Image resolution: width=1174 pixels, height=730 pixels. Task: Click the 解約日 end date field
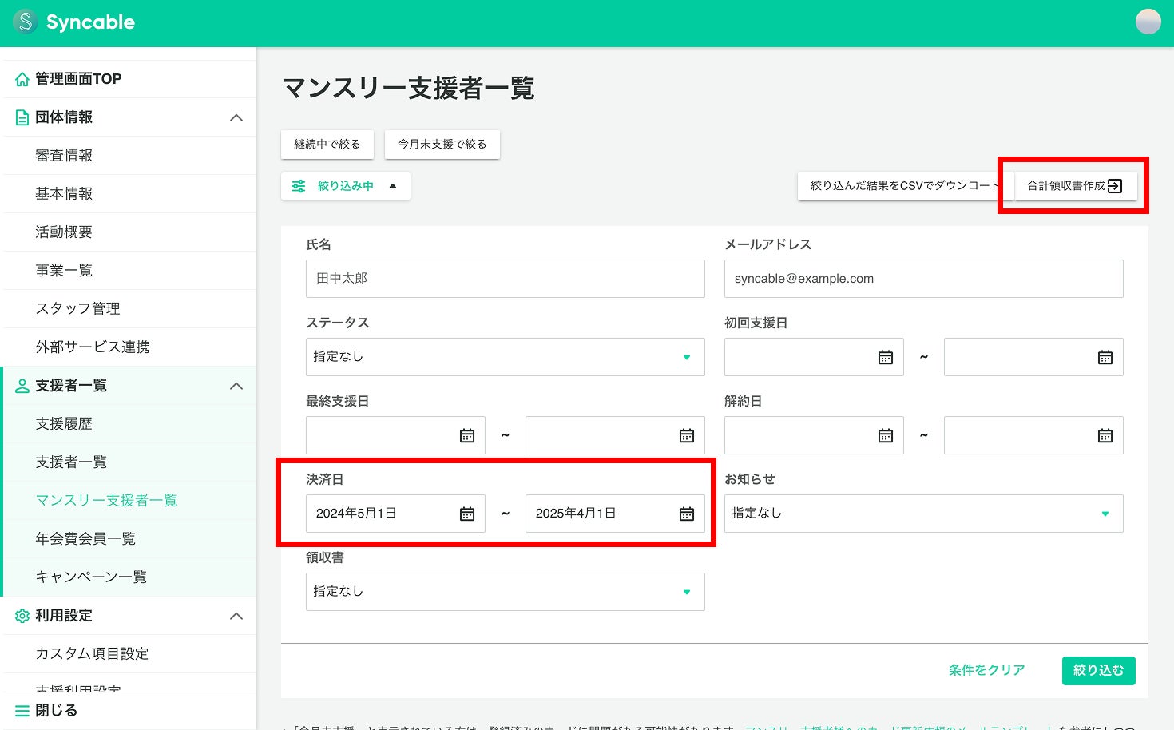1033,435
